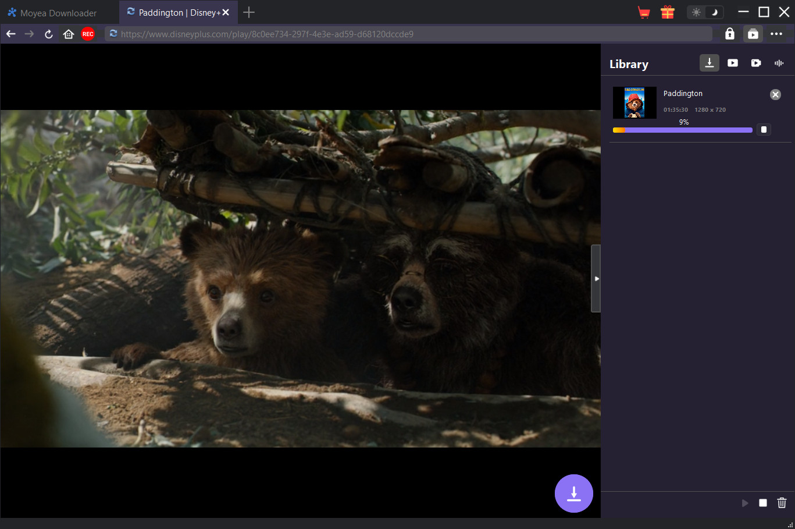Click the URL address field
This screenshot has width=795, height=529.
click(x=408, y=34)
